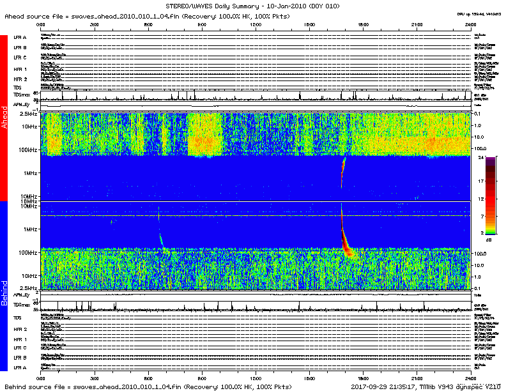Select the 18:00 tick on bottom time axis
Screen dimensions: 506x391
(x=363, y=378)
